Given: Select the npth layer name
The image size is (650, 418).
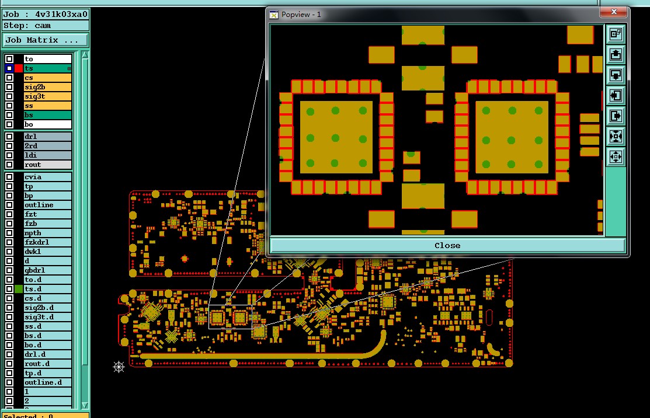Looking at the screenshot, I should pos(47,233).
